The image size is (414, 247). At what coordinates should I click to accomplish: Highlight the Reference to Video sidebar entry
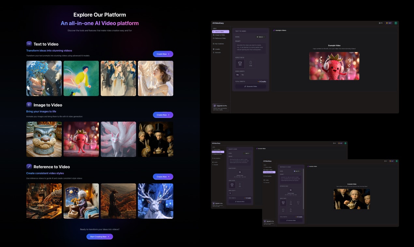pos(269,172)
